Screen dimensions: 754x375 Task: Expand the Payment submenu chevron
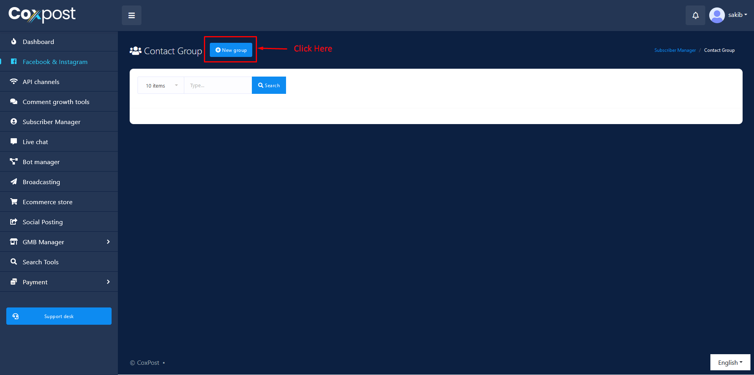coord(108,282)
